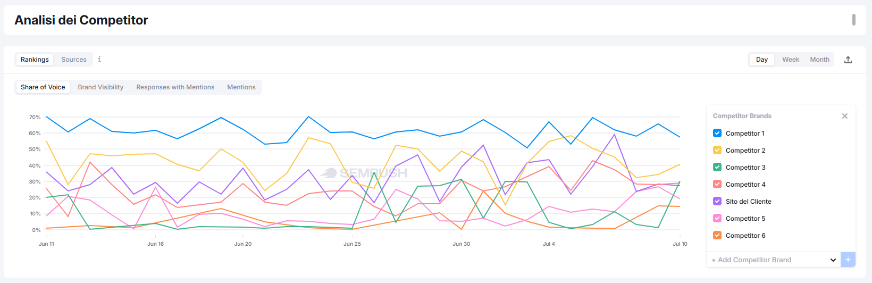Click the blue plus add button

pos(848,260)
